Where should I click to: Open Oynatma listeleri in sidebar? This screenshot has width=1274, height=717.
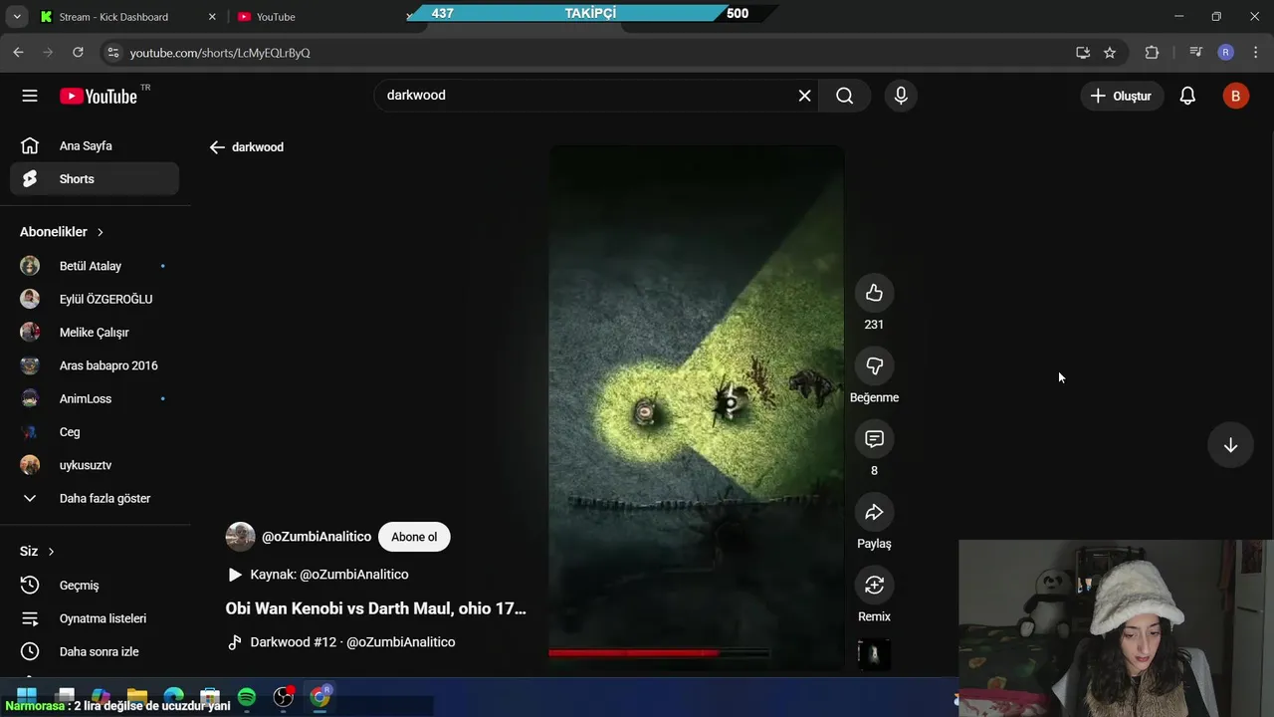(x=95, y=618)
